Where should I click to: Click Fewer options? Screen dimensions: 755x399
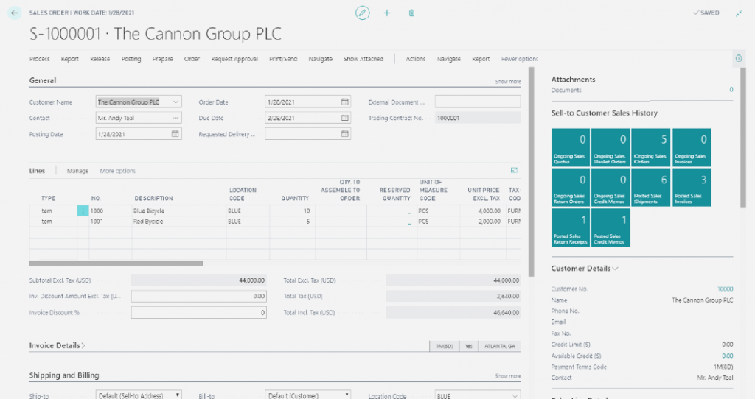pos(520,59)
